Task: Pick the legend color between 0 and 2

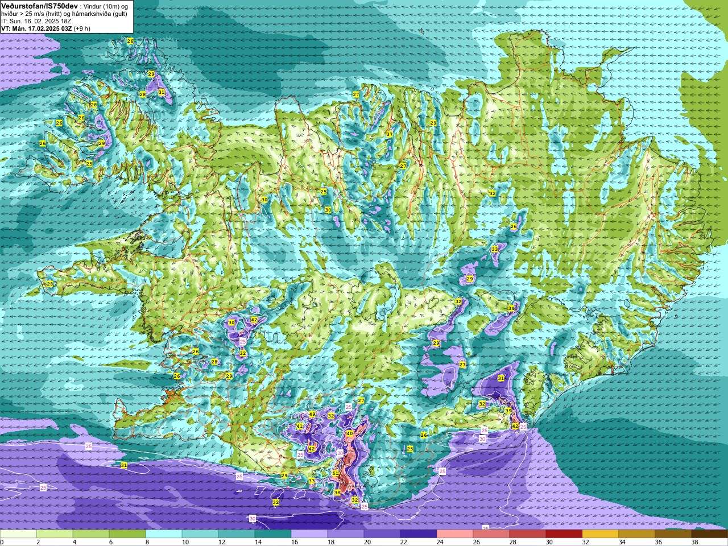Action: [18, 534]
